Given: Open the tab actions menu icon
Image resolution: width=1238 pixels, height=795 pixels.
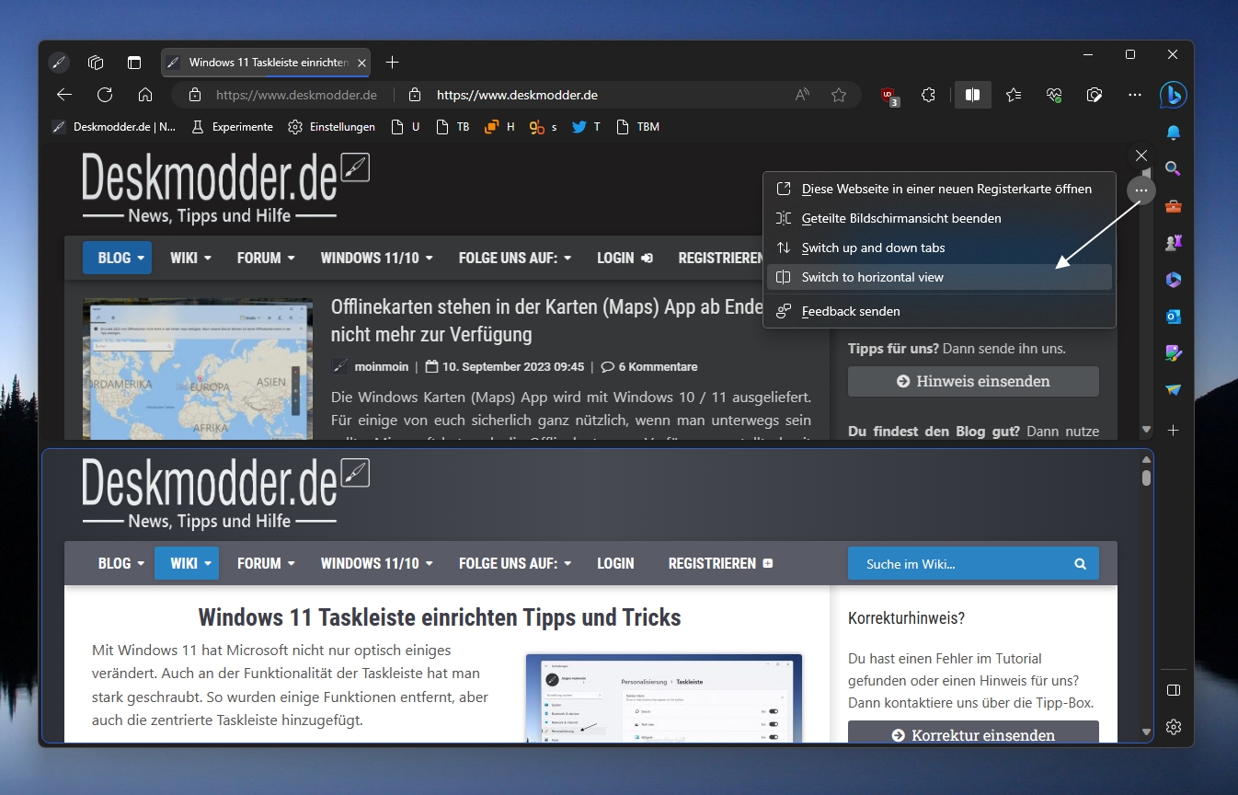Looking at the screenshot, I should [x=134, y=63].
